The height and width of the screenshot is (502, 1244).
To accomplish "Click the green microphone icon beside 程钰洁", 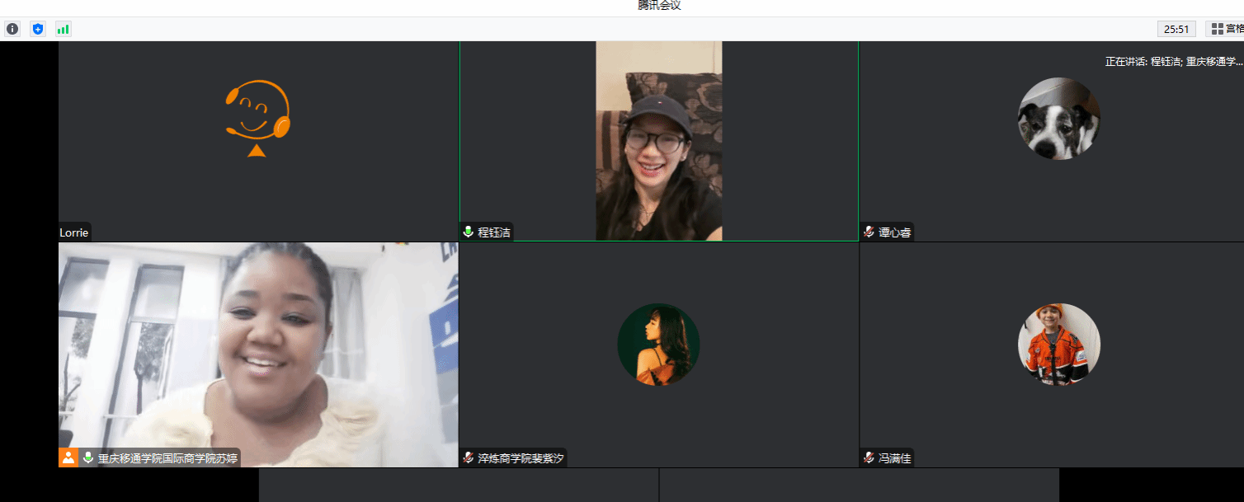I will pos(469,232).
